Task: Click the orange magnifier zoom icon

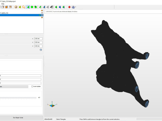Action: point(23,7)
